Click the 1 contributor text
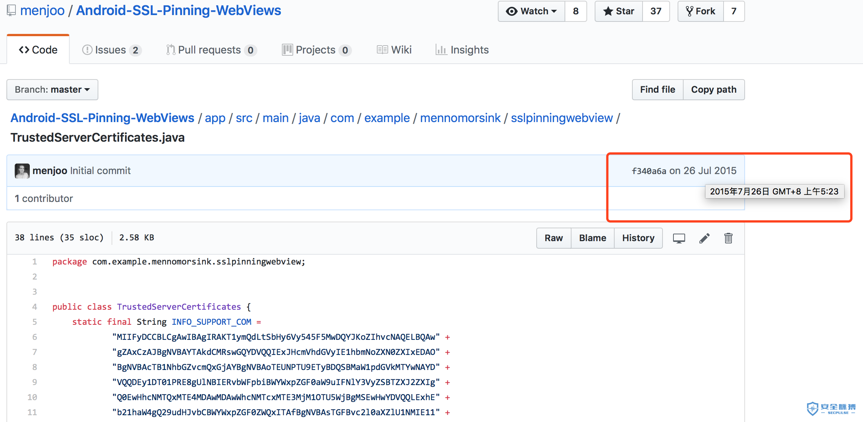863x422 pixels. pos(44,199)
